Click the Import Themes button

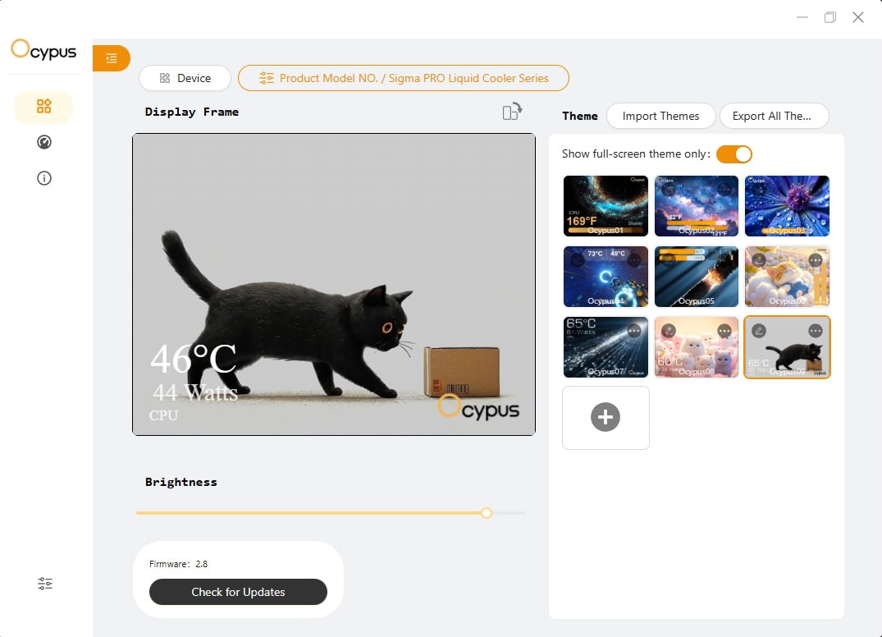[x=660, y=116]
